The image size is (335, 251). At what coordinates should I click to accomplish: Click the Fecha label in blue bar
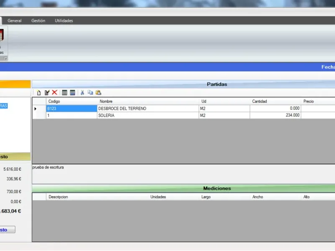328,67
